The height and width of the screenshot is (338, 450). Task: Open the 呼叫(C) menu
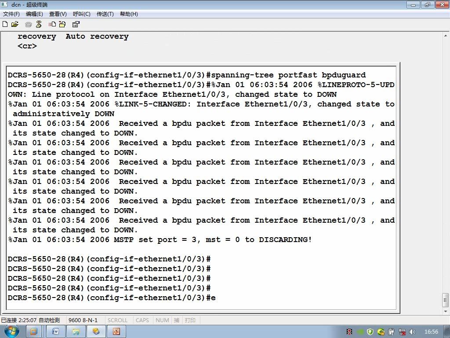(x=81, y=14)
